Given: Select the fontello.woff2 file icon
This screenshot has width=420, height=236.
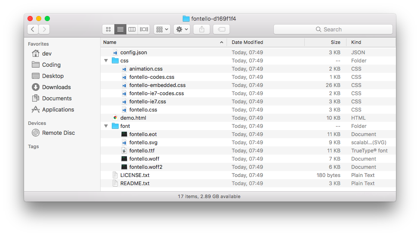Looking at the screenshot, I should [x=124, y=167].
